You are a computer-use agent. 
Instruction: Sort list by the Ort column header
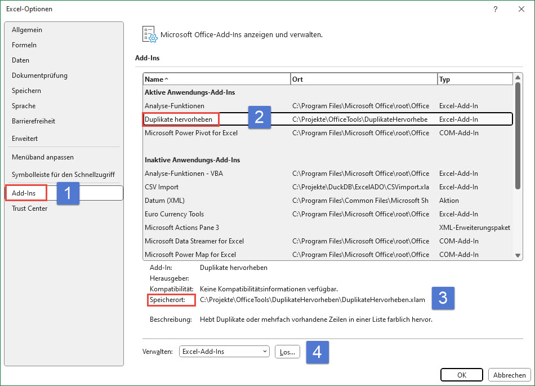point(364,79)
